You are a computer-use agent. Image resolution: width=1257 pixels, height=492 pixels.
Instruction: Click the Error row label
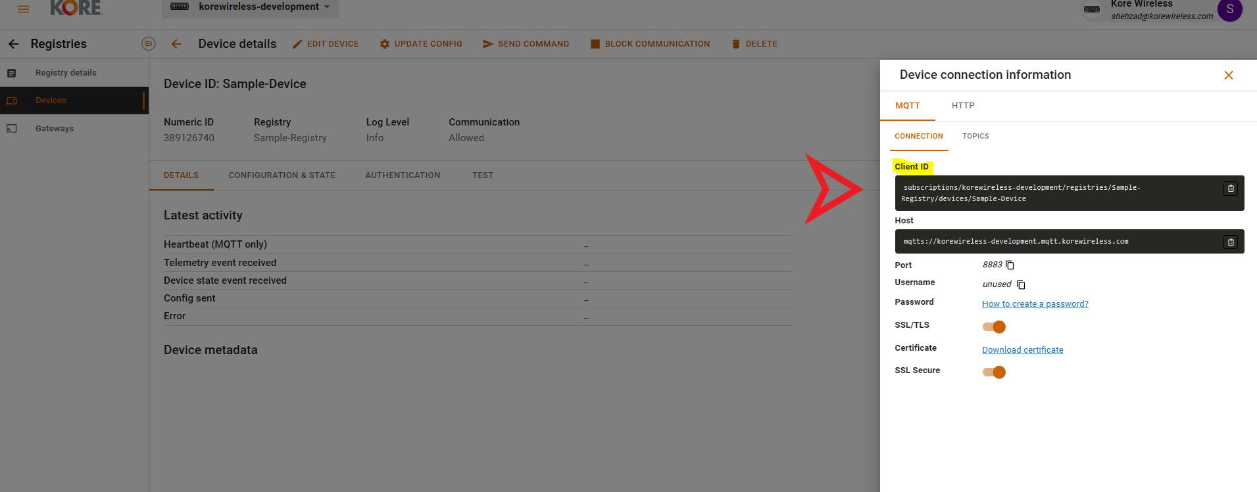tap(174, 316)
